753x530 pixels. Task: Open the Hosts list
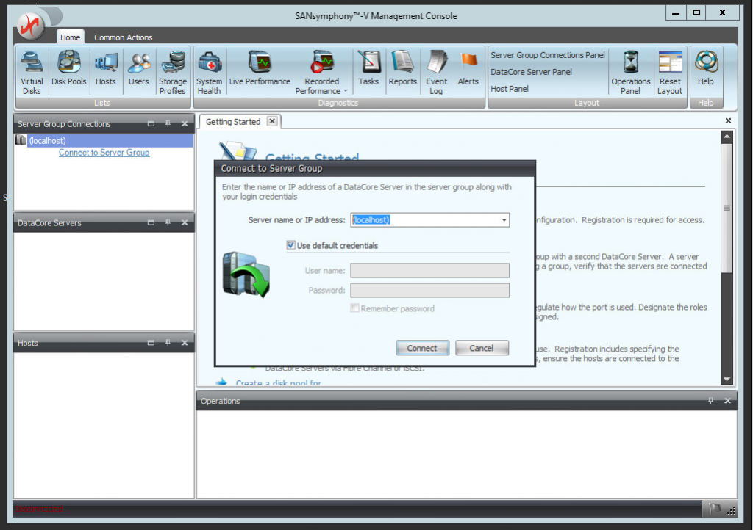[105, 71]
